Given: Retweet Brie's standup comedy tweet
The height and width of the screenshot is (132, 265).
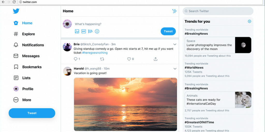Looking at the screenshot, I should coord(102,59).
